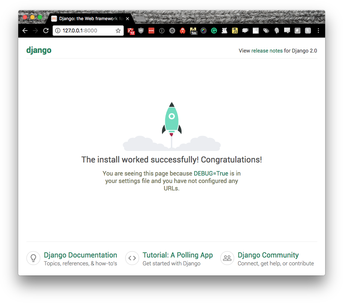Click the lightbulb icon beside Django Documentation
The height and width of the screenshot is (303, 343).
(33, 258)
